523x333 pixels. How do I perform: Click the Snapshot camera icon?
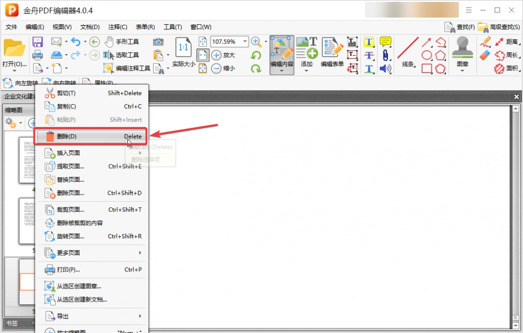tap(158, 42)
